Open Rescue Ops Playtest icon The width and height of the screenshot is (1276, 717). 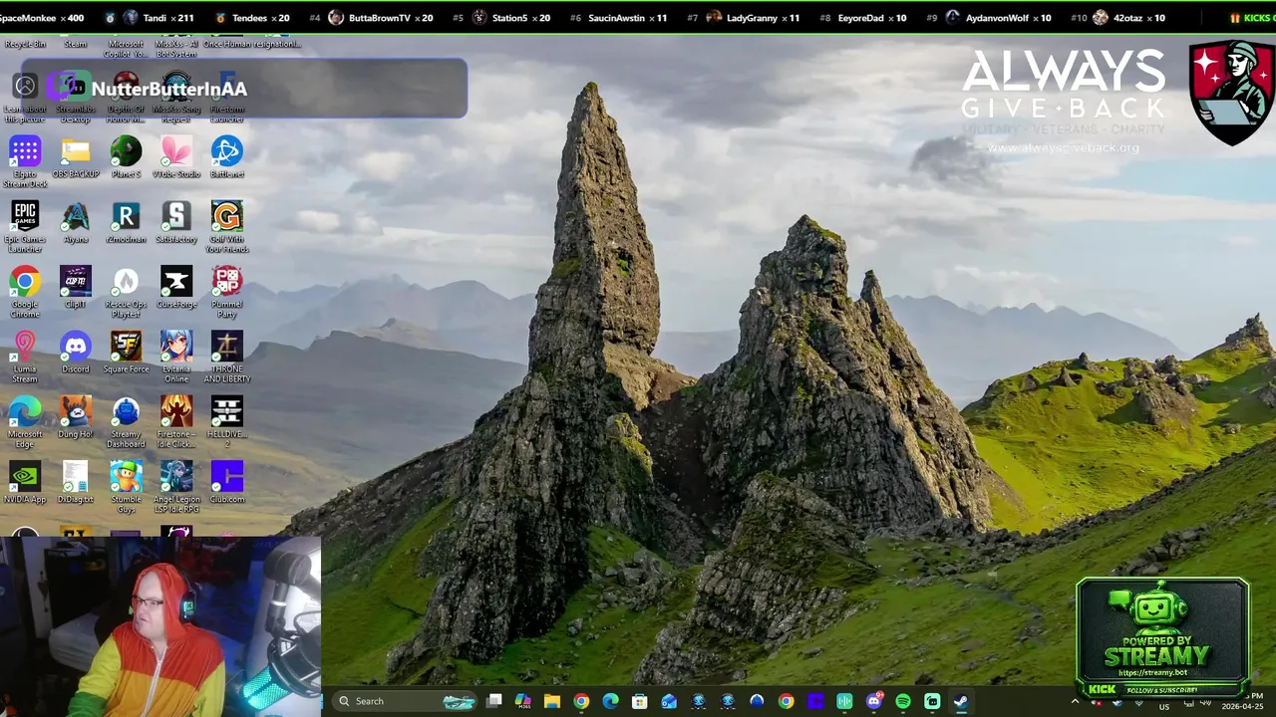coord(126,292)
